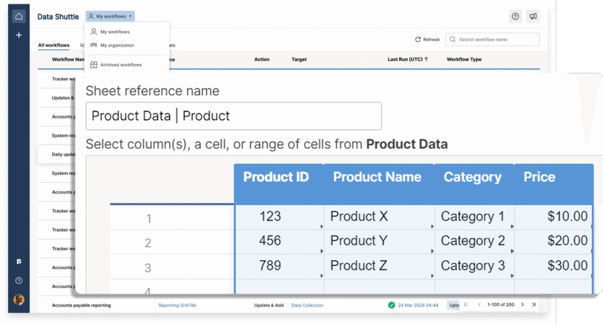
Task: Go to next page of results
Action: (522, 304)
